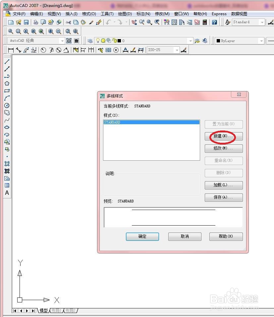Expand the ISO-25 dimension style dropdown

[177, 50]
